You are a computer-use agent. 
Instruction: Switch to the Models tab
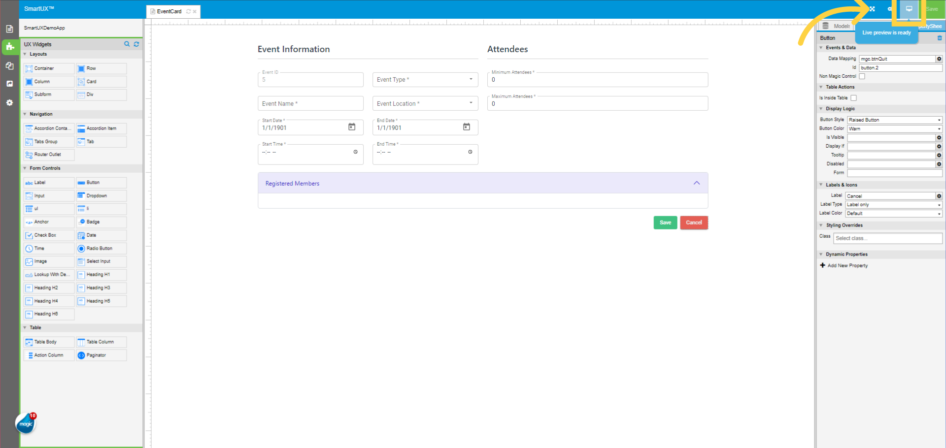pos(842,26)
